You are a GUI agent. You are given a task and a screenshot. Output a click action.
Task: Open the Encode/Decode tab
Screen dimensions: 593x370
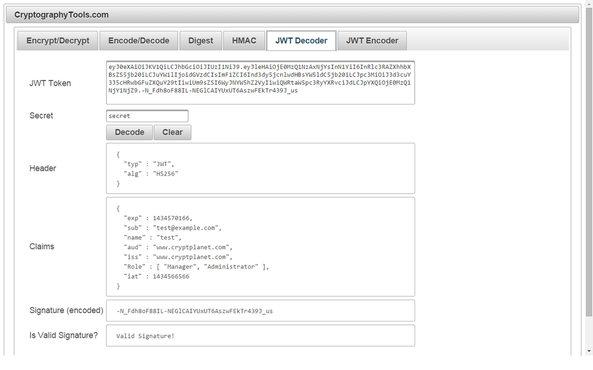pos(138,41)
